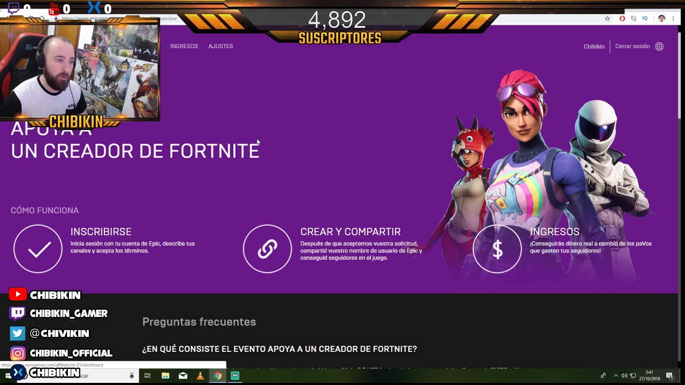Click the CÓMO FUNCIONA heading
Image resolution: width=685 pixels, height=385 pixels.
click(45, 210)
